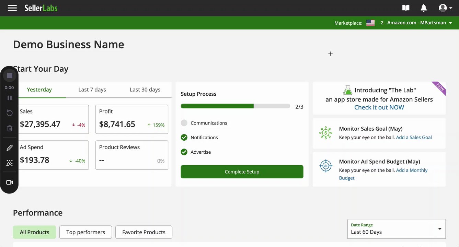This screenshot has width=459, height=247.
Task: Toggle the camera in the recorder toolbar
Action: coord(10,183)
